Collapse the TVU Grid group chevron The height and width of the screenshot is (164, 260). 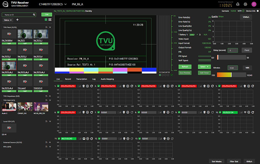coord(50,100)
